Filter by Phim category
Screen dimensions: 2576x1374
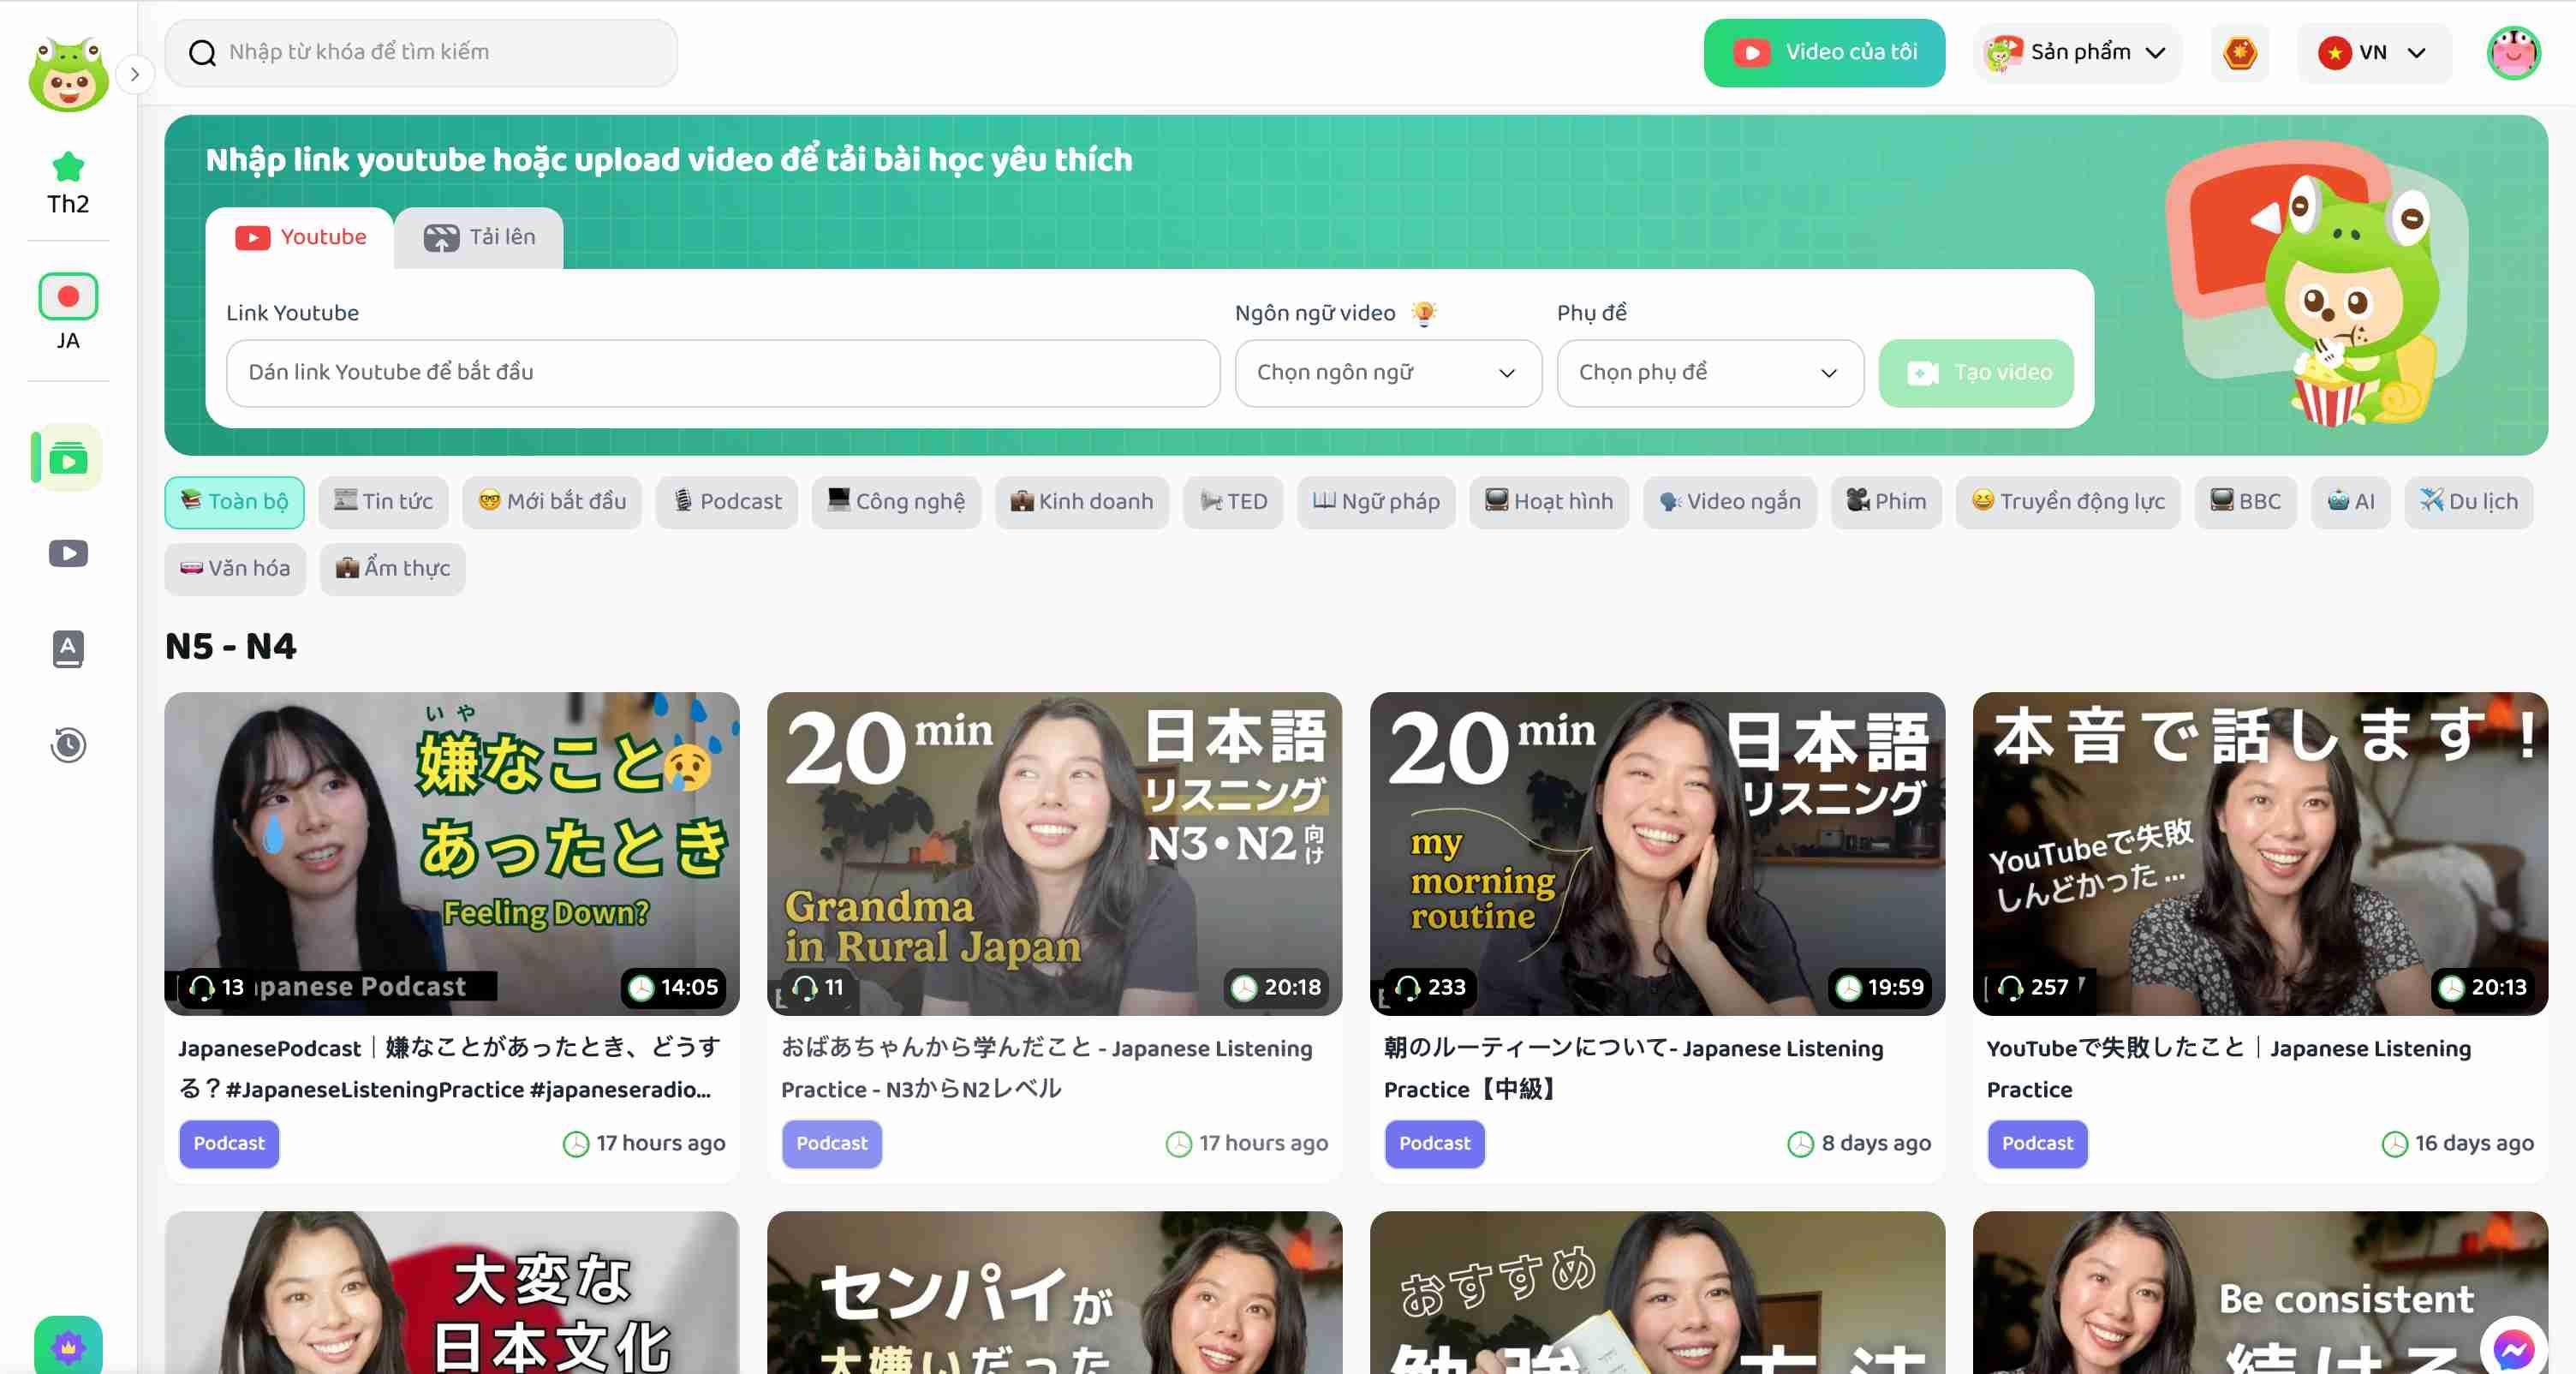tap(1887, 502)
